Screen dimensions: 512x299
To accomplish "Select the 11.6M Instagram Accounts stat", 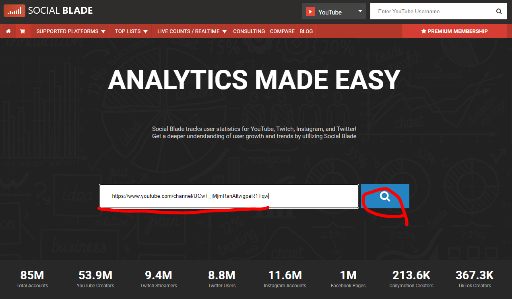I will [x=285, y=279].
